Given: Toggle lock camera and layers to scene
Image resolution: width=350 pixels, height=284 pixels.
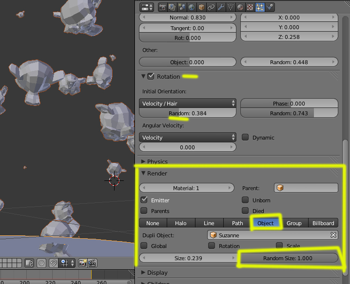Looking at the screenshot, I should (x=29, y=263).
